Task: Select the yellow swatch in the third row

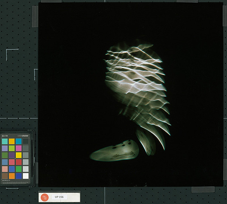Action: pos(19,155)
